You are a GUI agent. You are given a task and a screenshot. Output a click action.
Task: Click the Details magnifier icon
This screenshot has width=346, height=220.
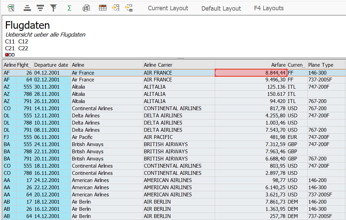[11, 8]
